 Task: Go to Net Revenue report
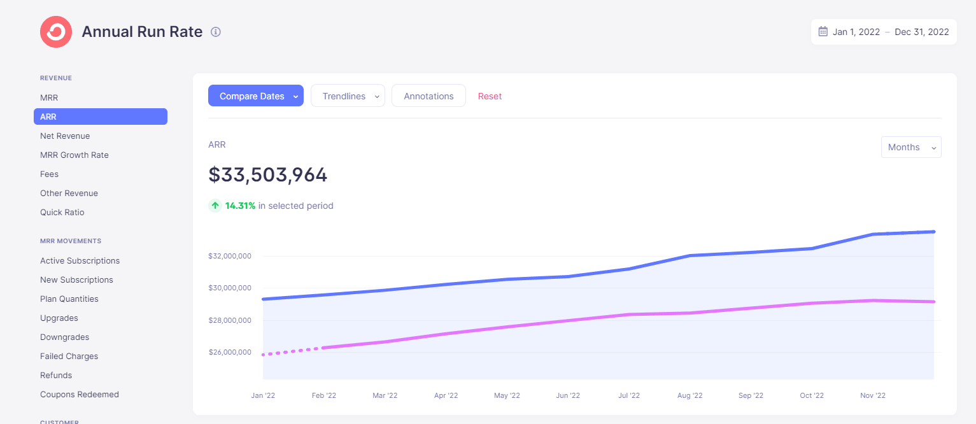click(65, 136)
